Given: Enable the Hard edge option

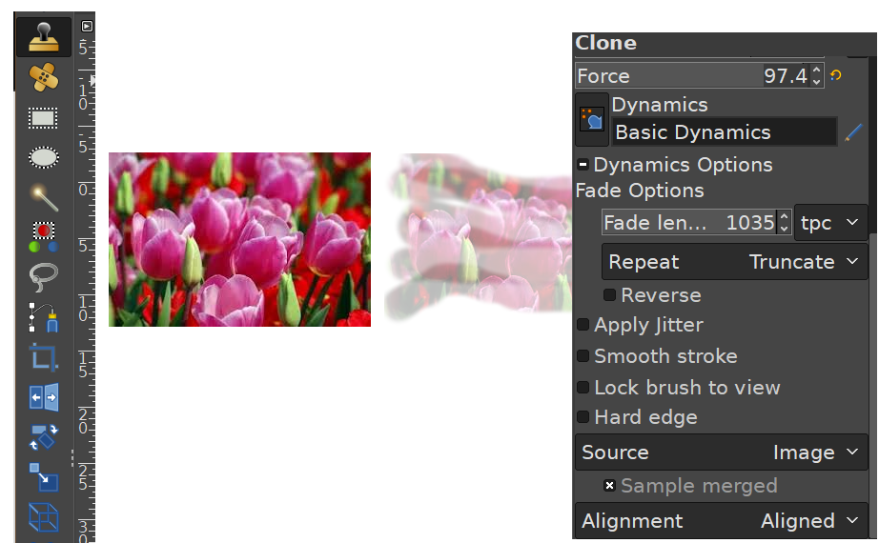Looking at the screenshot, I should (x=583, y=417).
